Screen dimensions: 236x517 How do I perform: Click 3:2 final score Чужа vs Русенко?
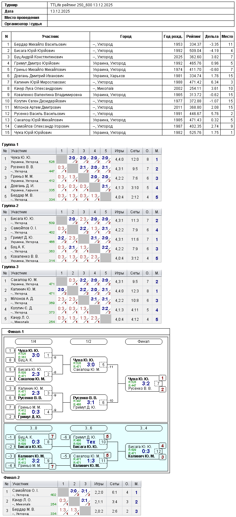pyautogui.click(x=146, y=383)
